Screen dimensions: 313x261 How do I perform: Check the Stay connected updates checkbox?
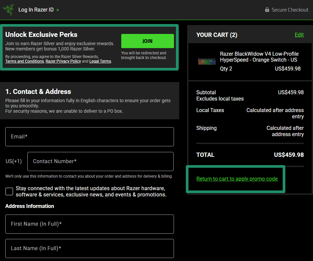pyautogui.click(x=9, y=191)
